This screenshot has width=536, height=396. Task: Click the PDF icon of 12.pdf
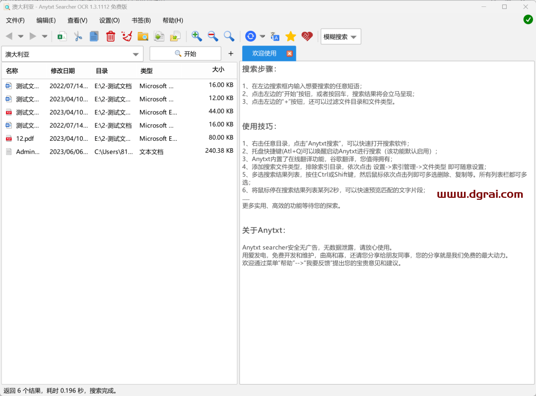pyautogui.click(x=9, y=139)
